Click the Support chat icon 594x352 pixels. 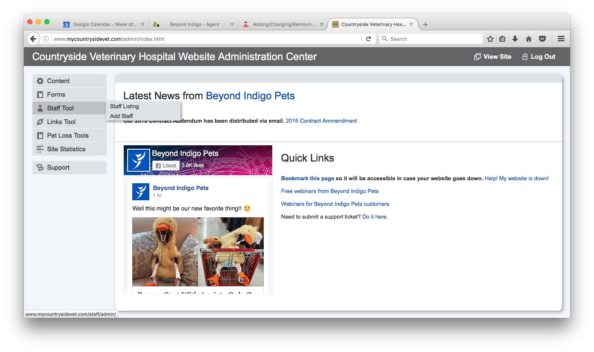click(x=40, y=167)
